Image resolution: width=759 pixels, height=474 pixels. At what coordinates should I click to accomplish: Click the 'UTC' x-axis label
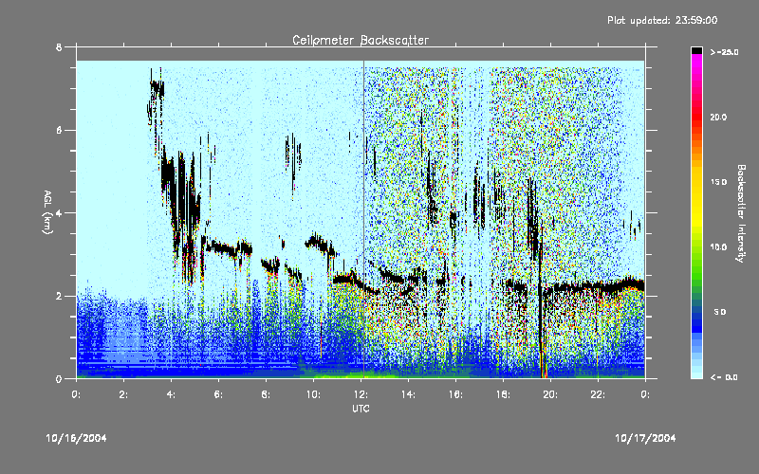361,409
